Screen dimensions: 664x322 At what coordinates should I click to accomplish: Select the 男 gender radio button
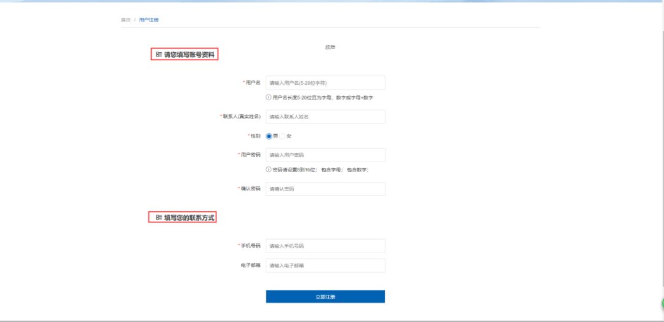pos(269,136)
